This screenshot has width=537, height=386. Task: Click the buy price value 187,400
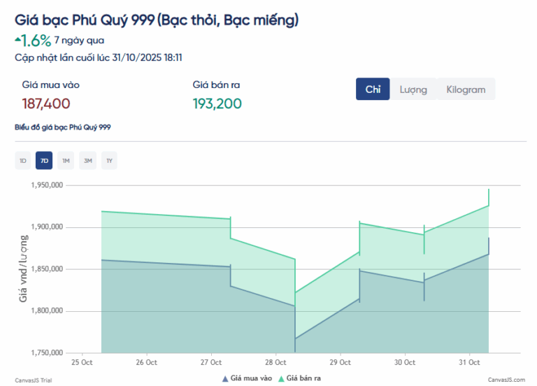coord(46,103)
